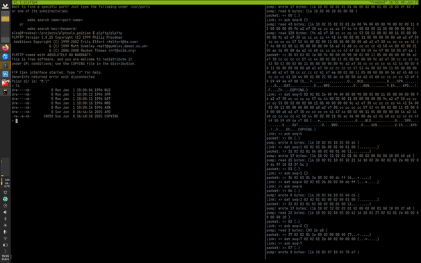
Task: Click the SPR directory row
Action: (x=61, y=94)
